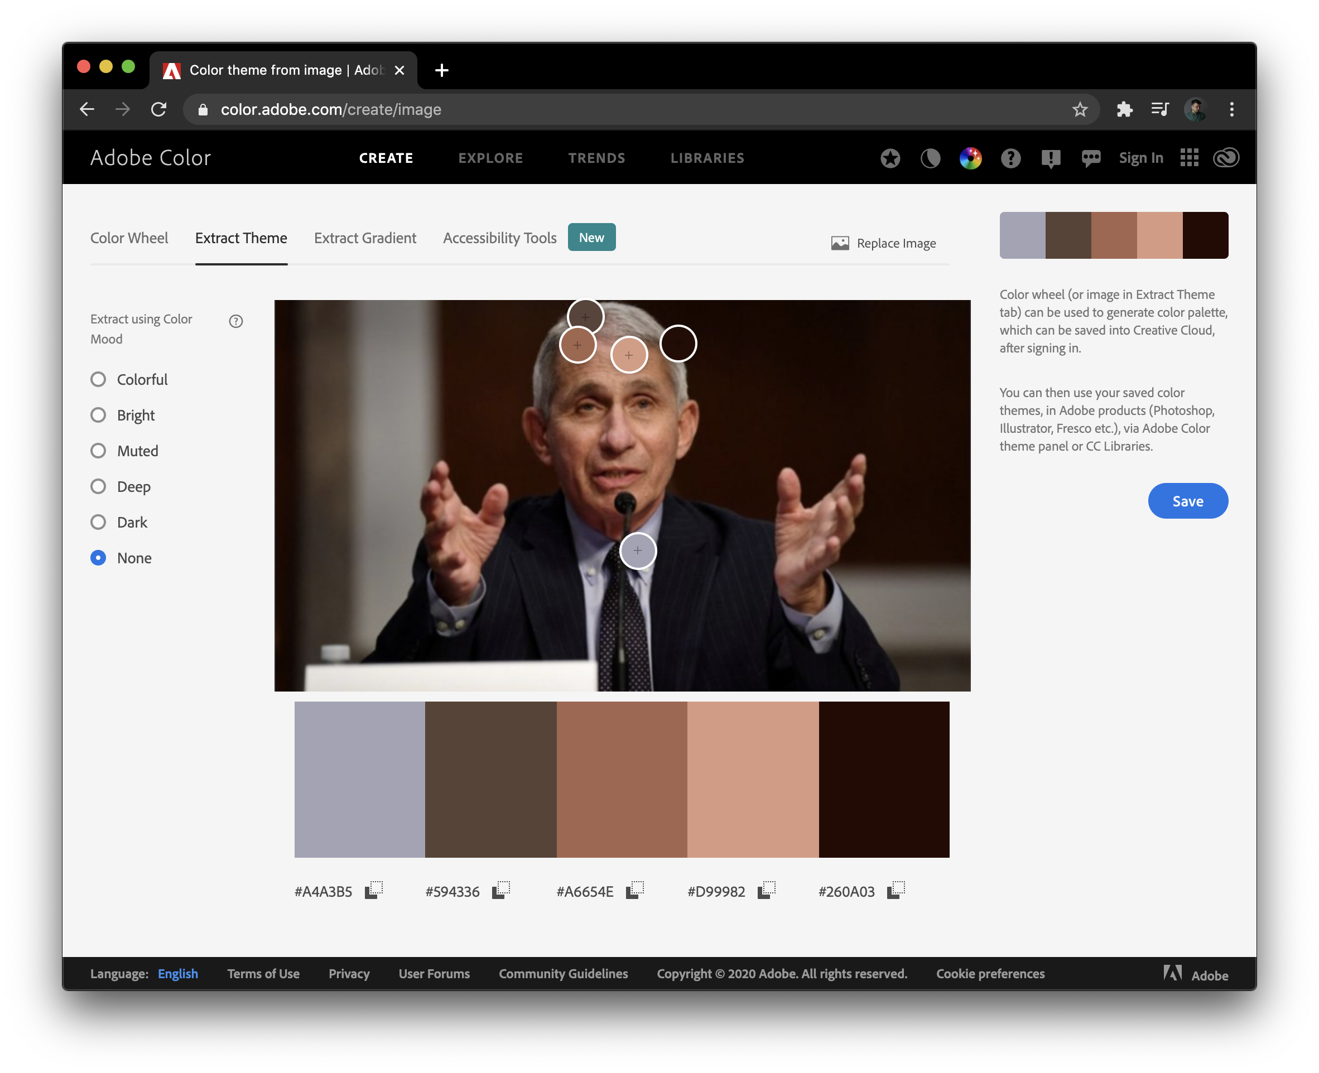Select the Bright color mood
Viewport: 1319px width, 1073px height.
point(98,415)
